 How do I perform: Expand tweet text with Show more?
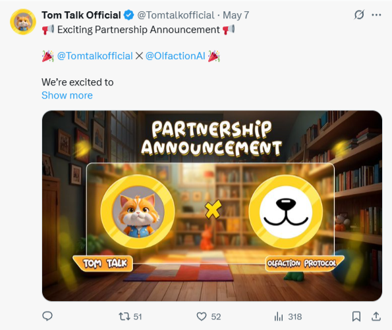point(67,95)
